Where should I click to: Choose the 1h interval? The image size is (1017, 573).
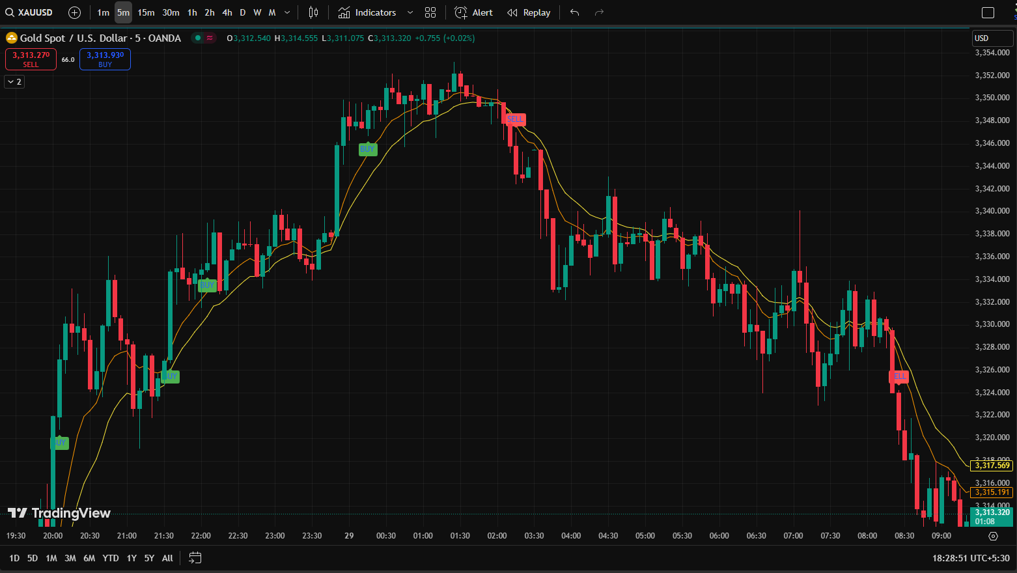(x=192, y=12)
